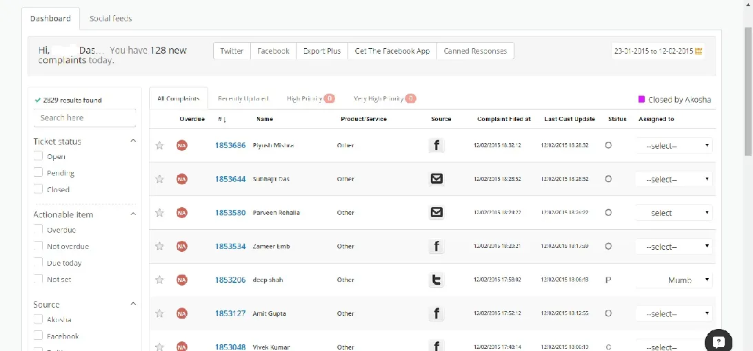Enable the Due today filter
Screen dimensions: 753x351
pos(39,262)
